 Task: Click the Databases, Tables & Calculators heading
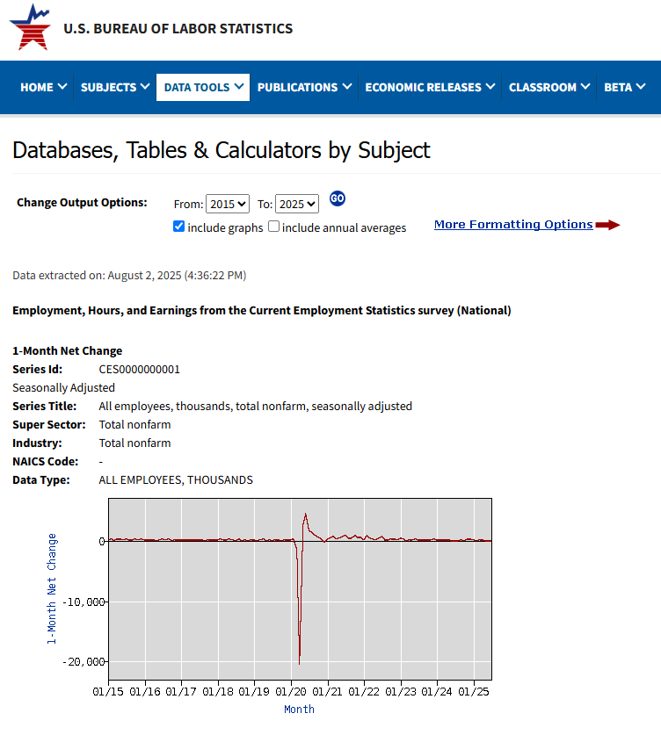(221, 150)
